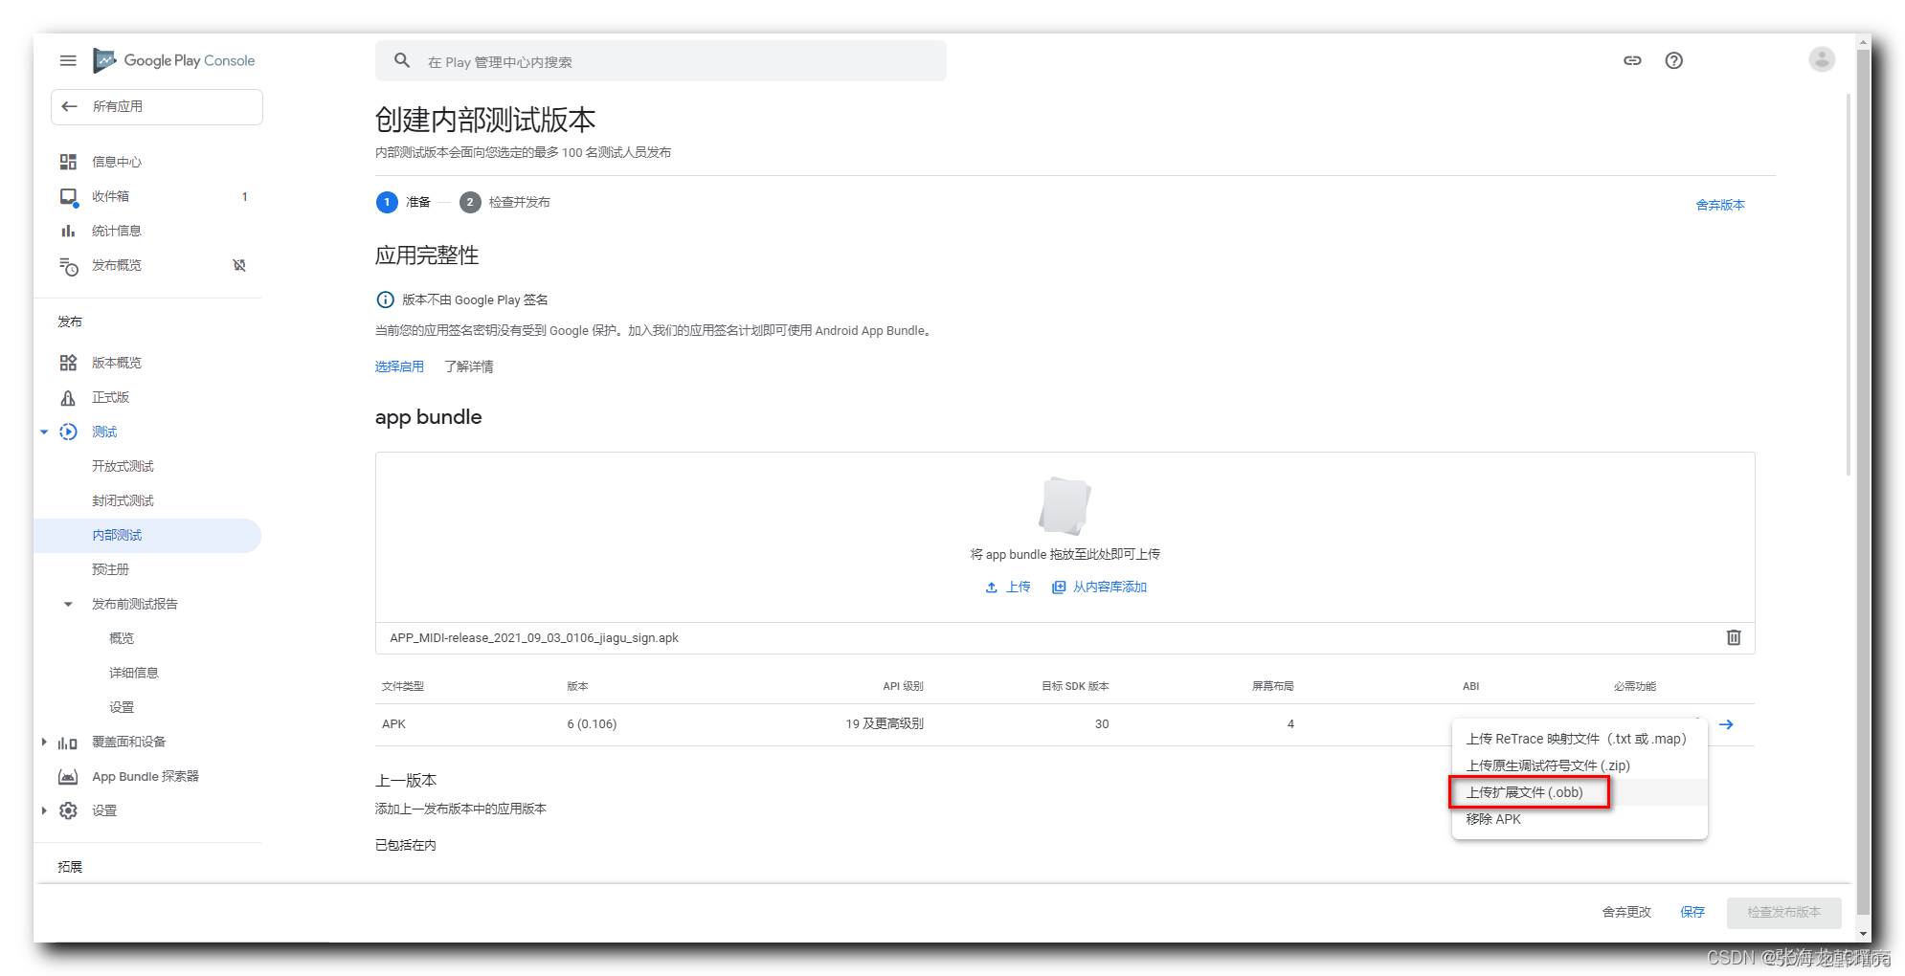The height and width of the screenshot is (976, 1905).
Task: Select 上传扩展文件 (.obb) menu entry
Action: point(1580,792)
